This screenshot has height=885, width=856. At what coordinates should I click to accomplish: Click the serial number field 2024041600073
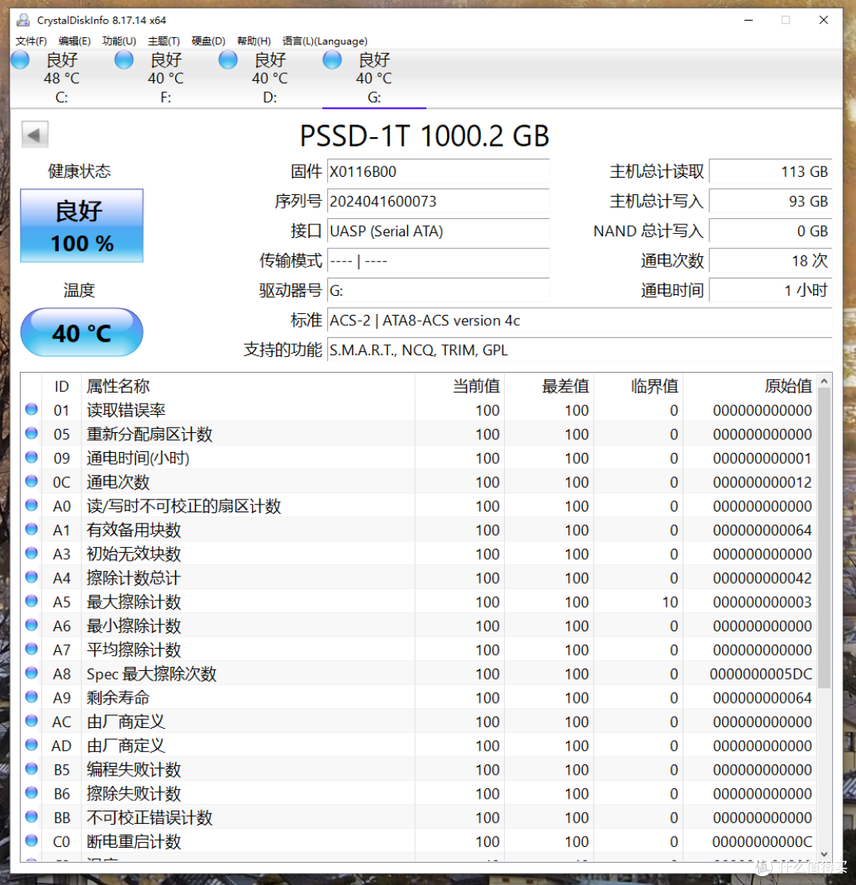click(438, 201)
